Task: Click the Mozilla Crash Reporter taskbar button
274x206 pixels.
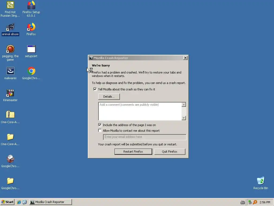Action: click(x=51, y=202)
